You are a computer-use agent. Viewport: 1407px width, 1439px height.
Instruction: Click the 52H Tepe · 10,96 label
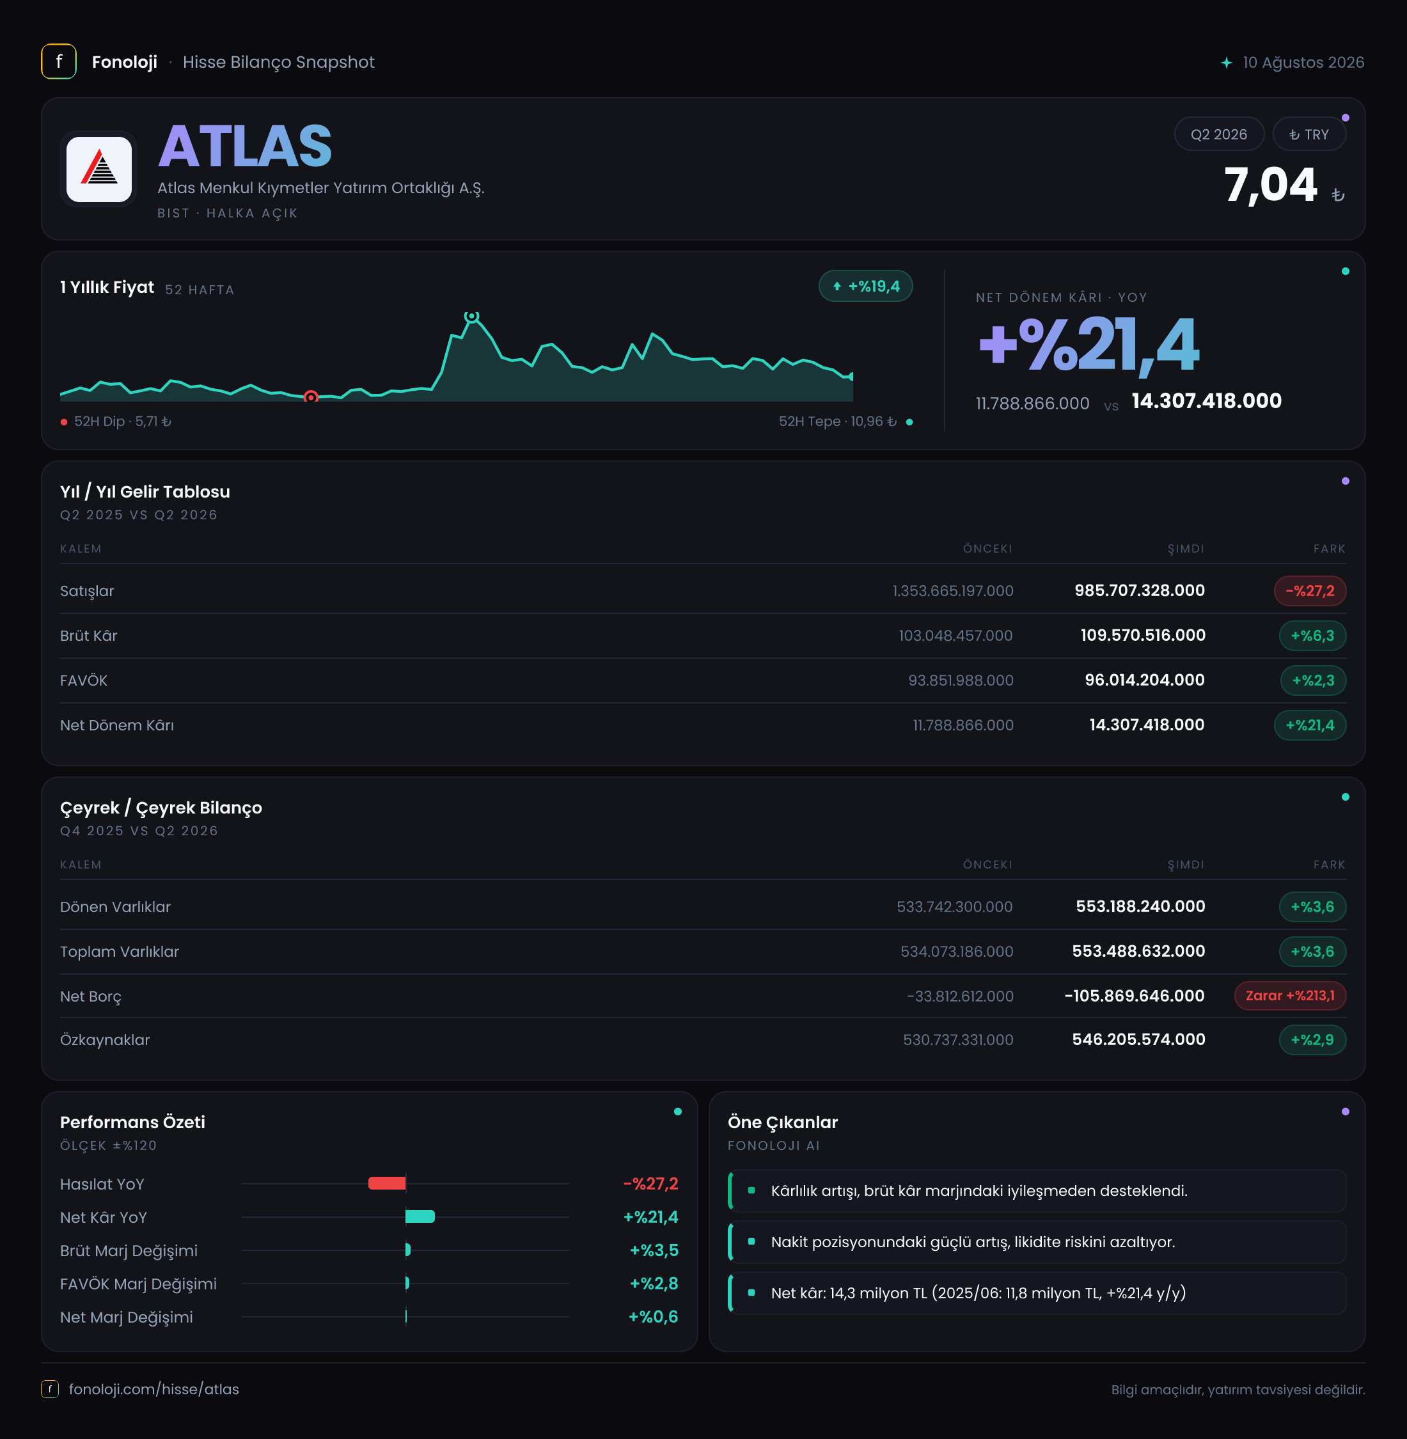pyautogui.click(x=837, y=421)
